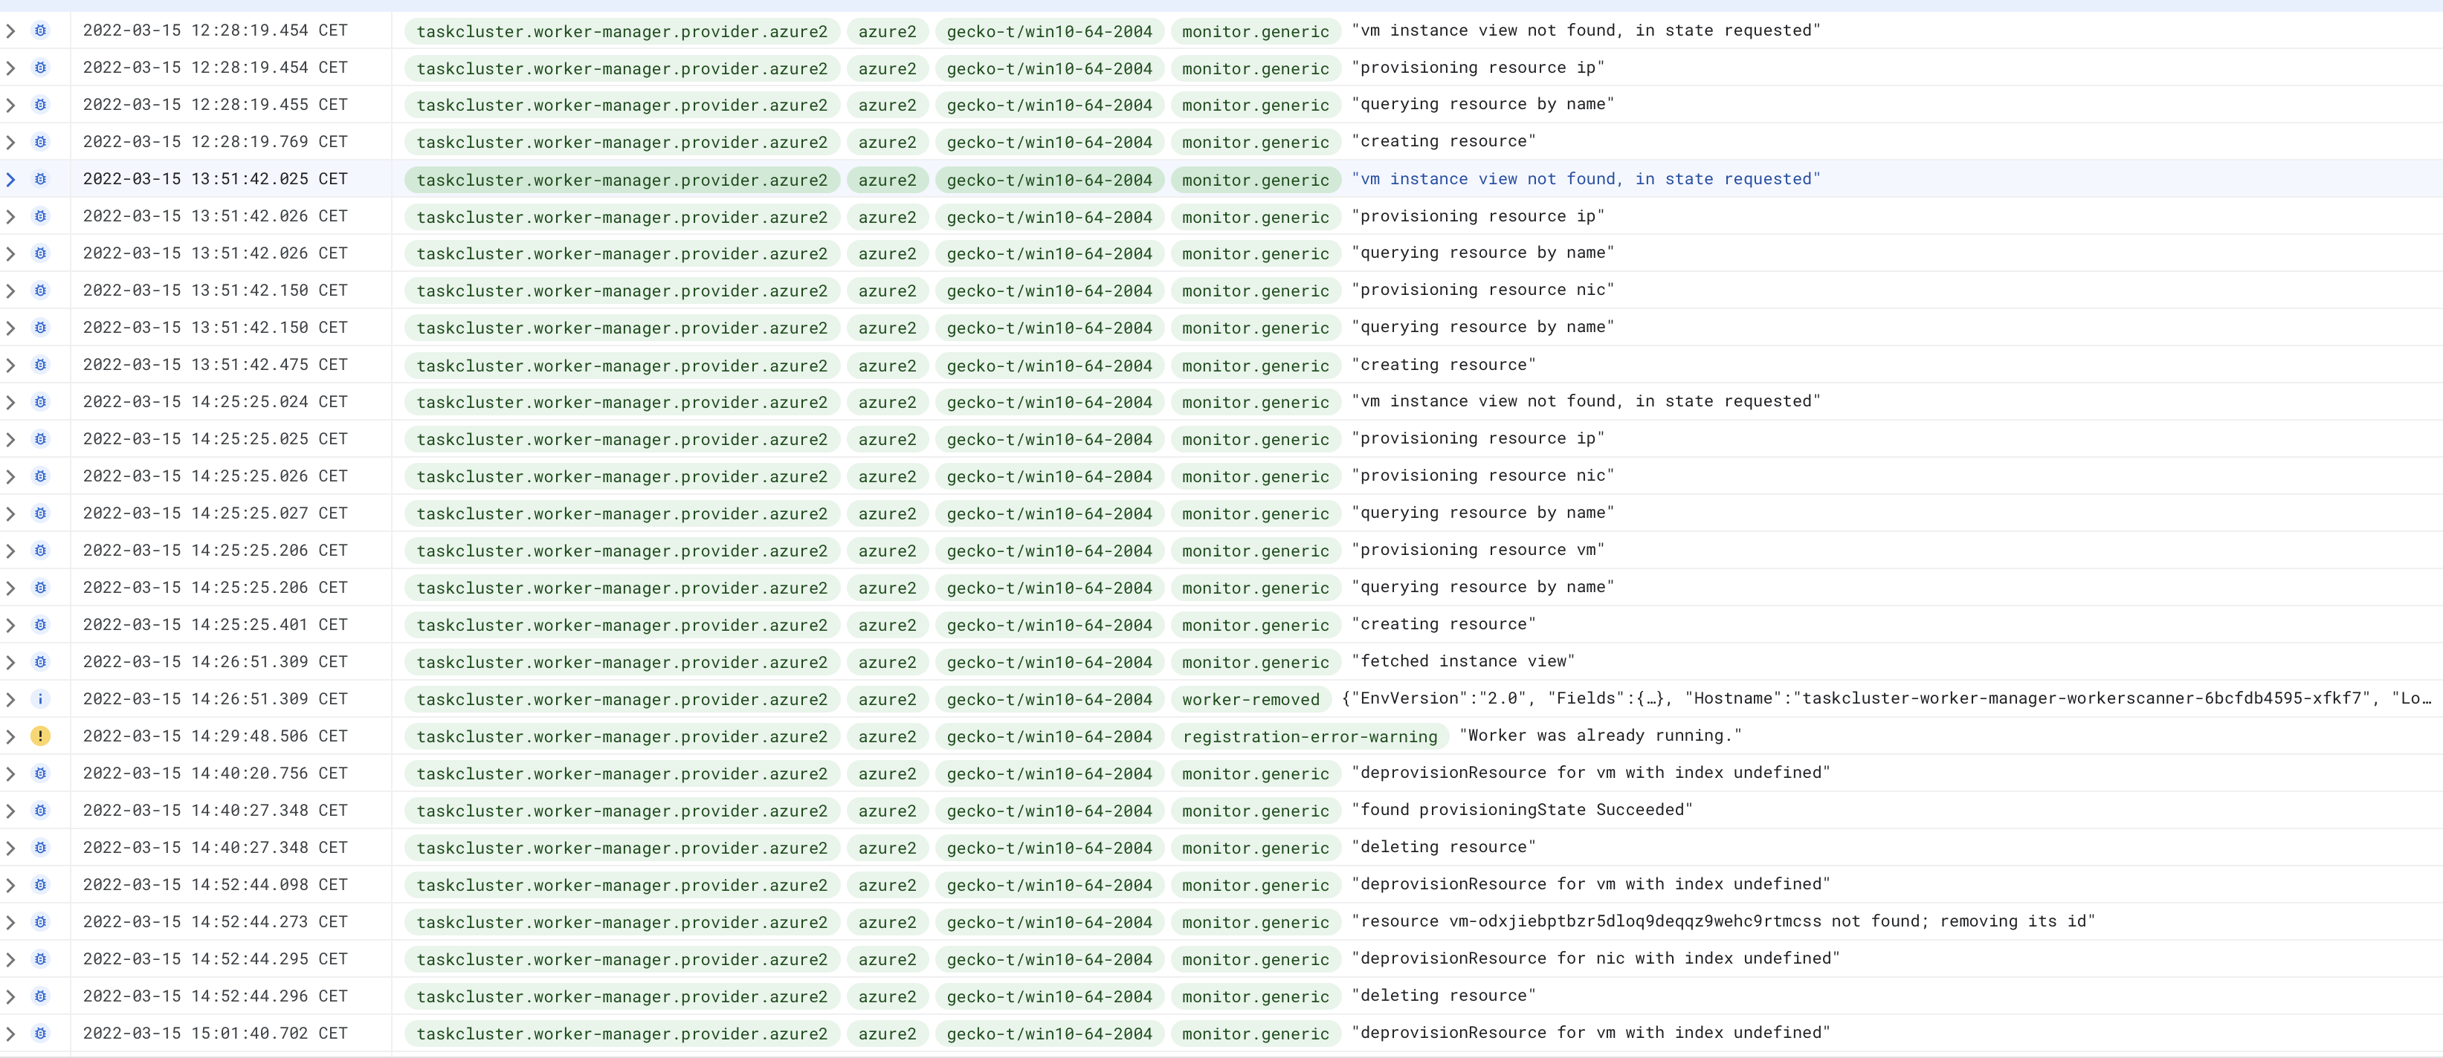Click the debug icon beside the 13:51:42.025 entry

click(40, 179)
